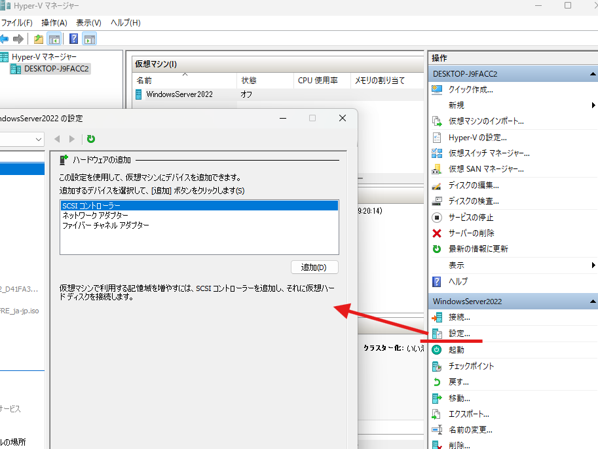Click the Quick Create icon in action pane
Screen dimensions: 598x449
(437, 91)
